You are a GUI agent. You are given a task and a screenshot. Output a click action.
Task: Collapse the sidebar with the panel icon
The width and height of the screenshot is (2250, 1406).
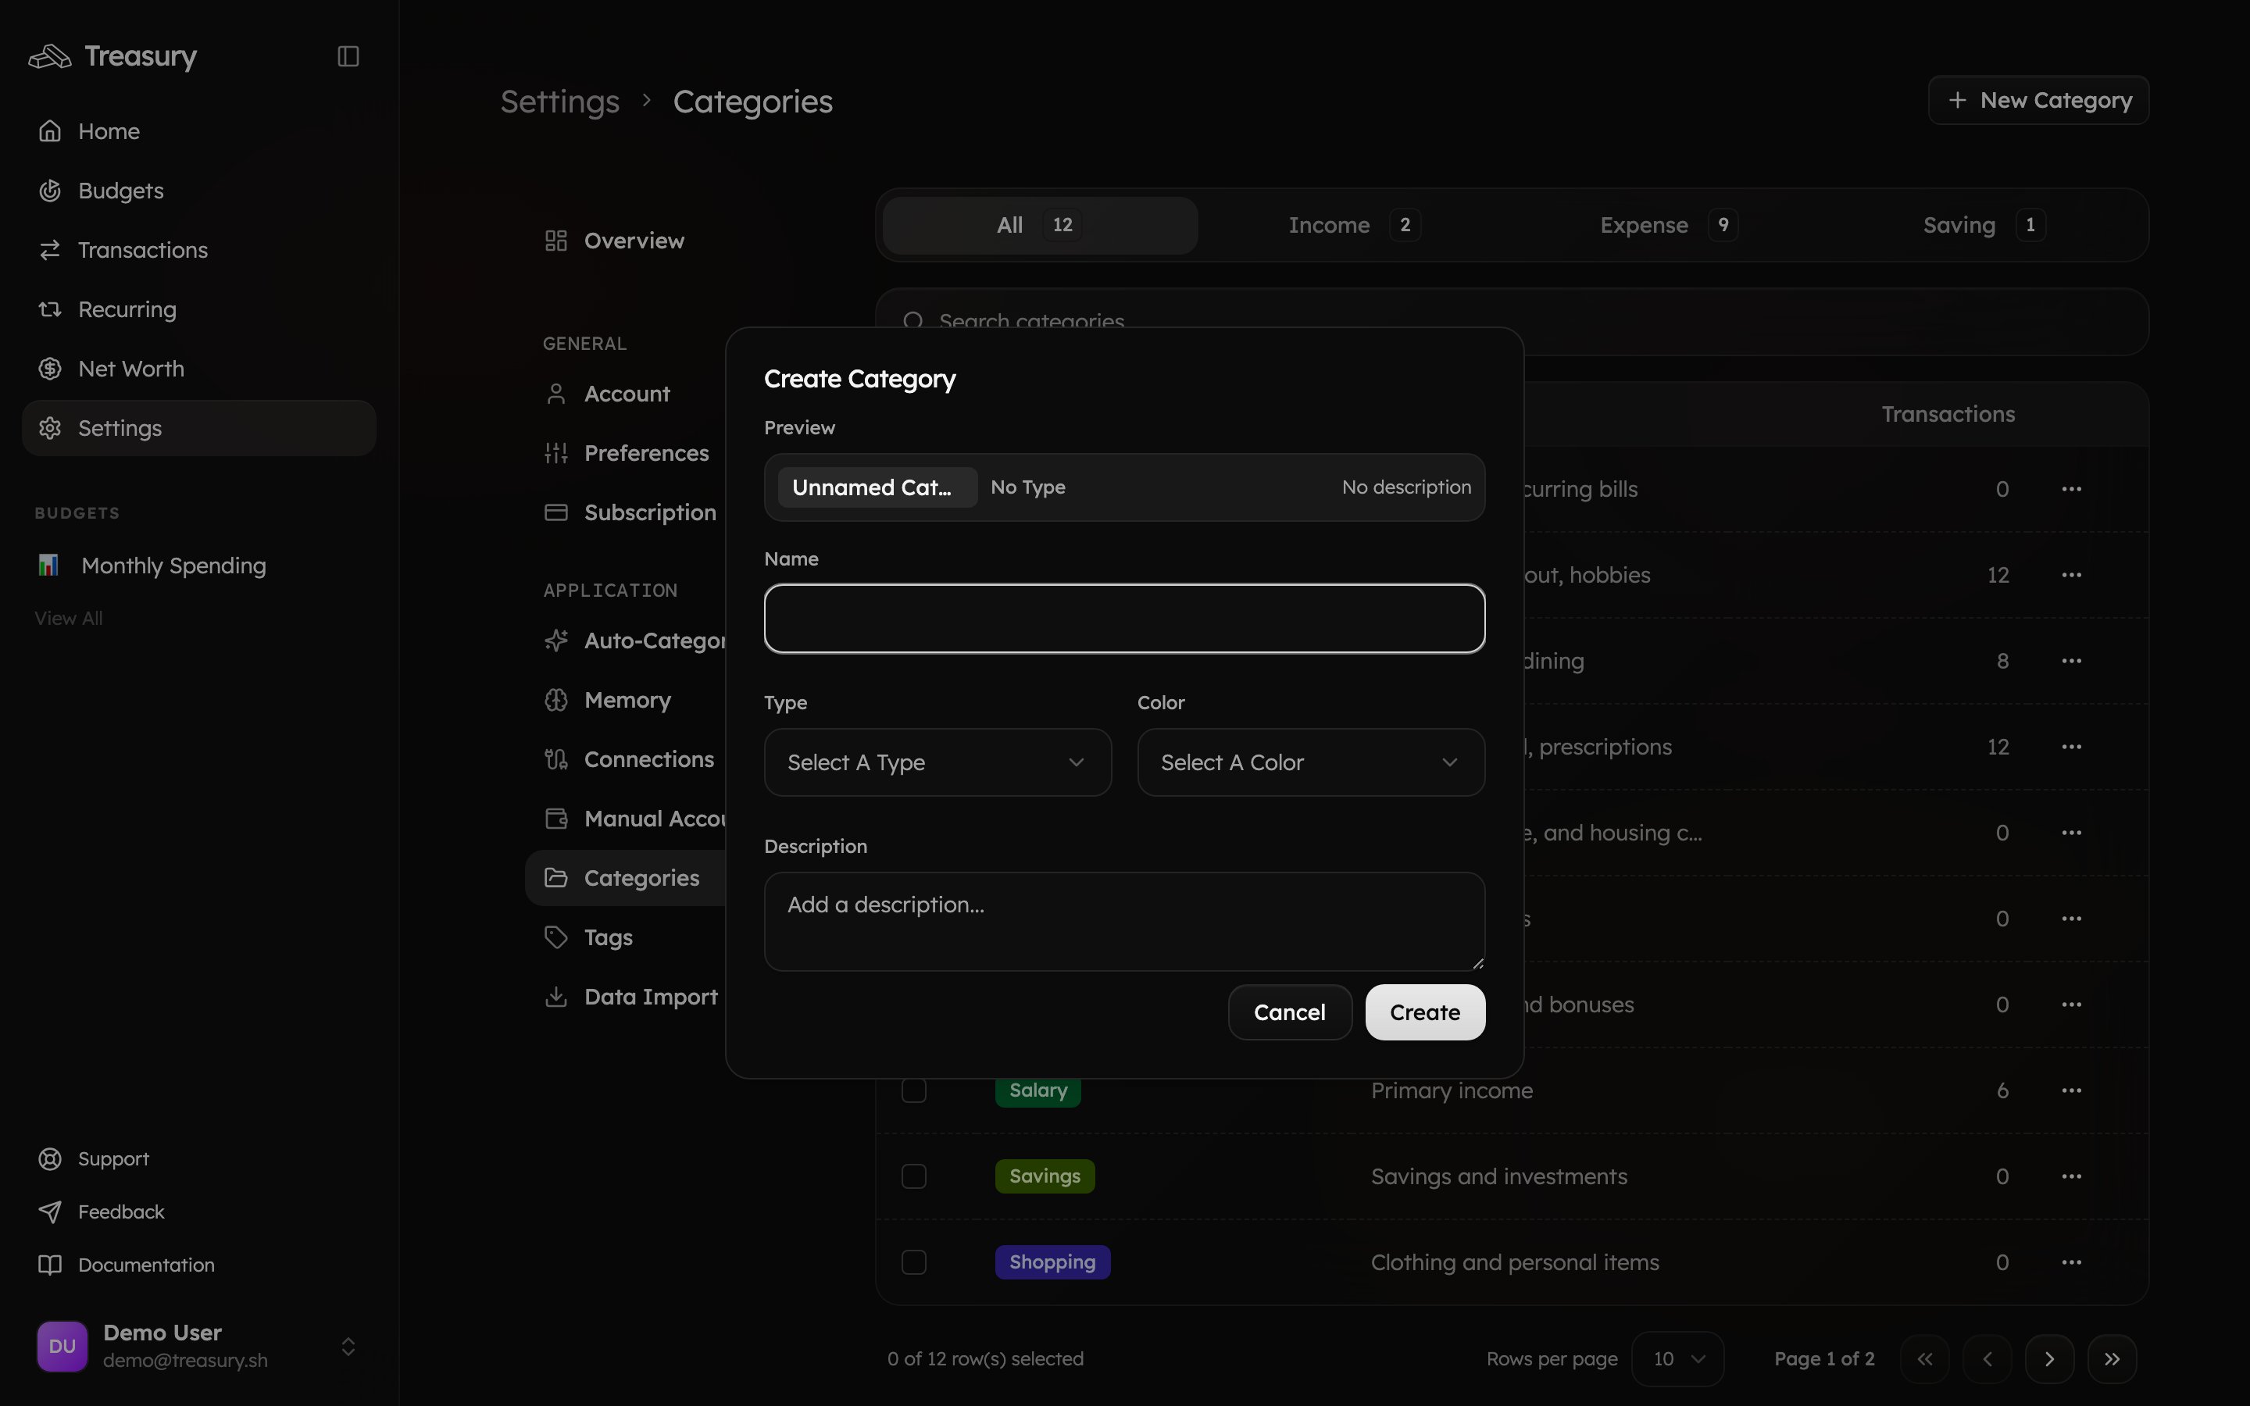pos(348,57)
